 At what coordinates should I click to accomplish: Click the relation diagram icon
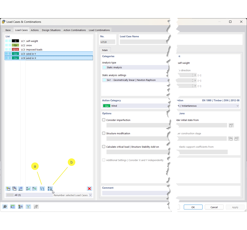click(28, 207)
